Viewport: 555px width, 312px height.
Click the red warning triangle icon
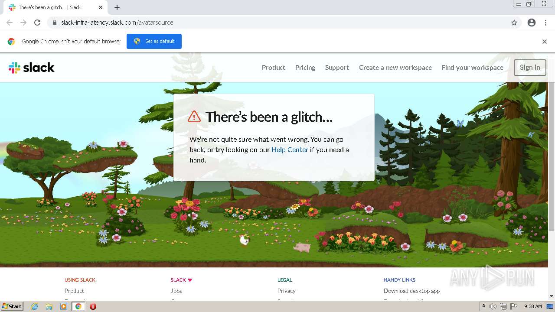(194, 117)
